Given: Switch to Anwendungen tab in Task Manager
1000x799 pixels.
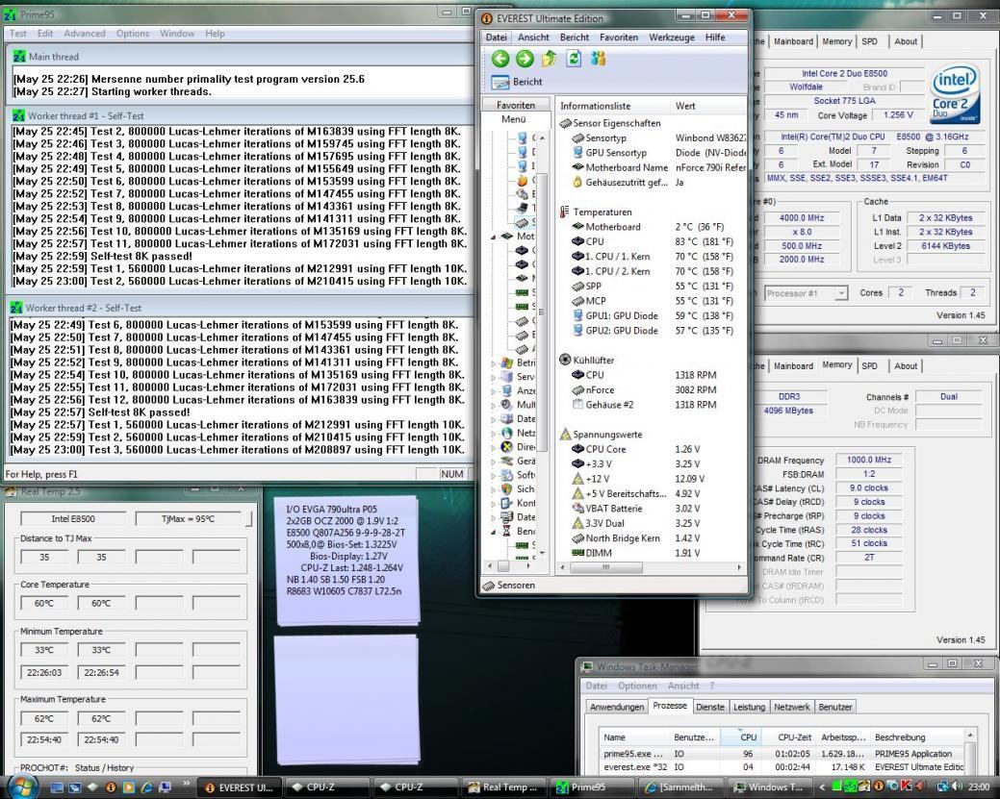Looking at the screenshot, I should (x=617, y=707).
